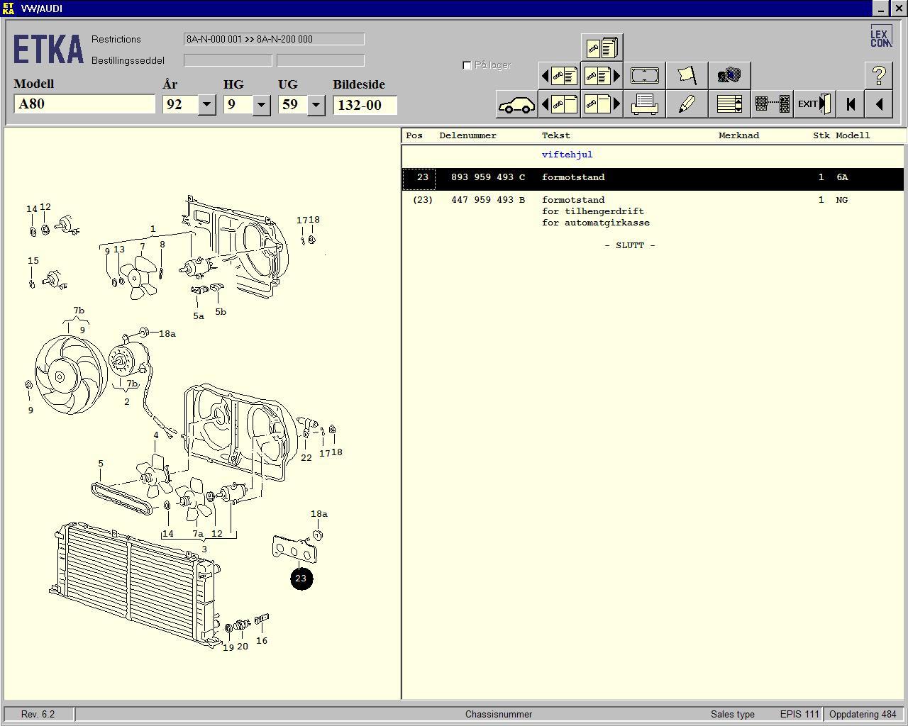Click the Modell column header in list
This screenshot has height=726, width=908.
tap(853, 135)
